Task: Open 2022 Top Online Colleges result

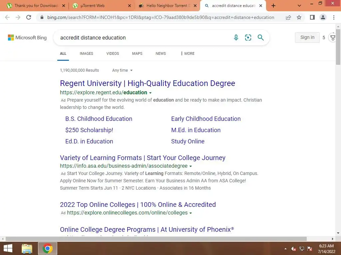Action: coord(138,205)
